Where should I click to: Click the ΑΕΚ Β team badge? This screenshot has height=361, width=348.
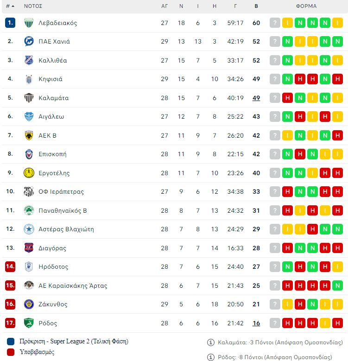pos(29,135)
